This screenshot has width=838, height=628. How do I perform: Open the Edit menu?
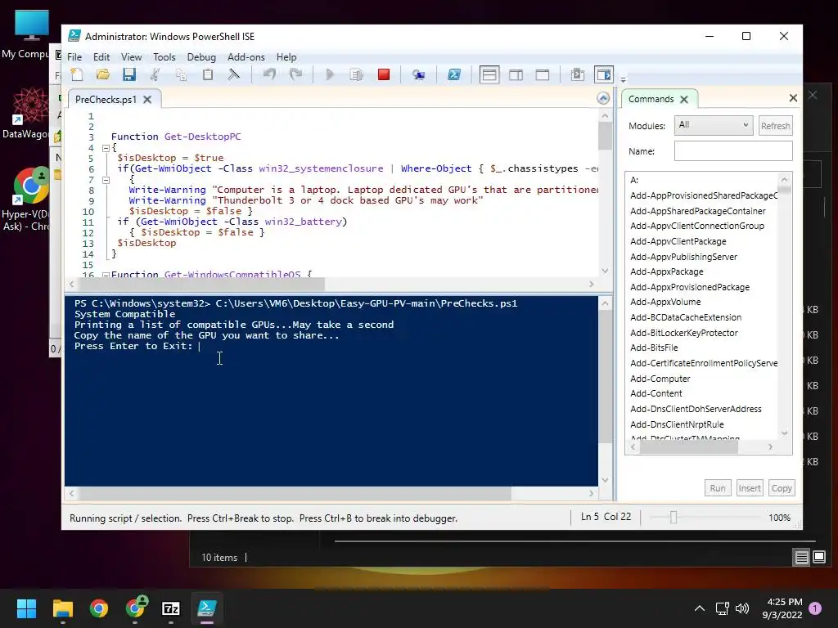tap(101, 57)
